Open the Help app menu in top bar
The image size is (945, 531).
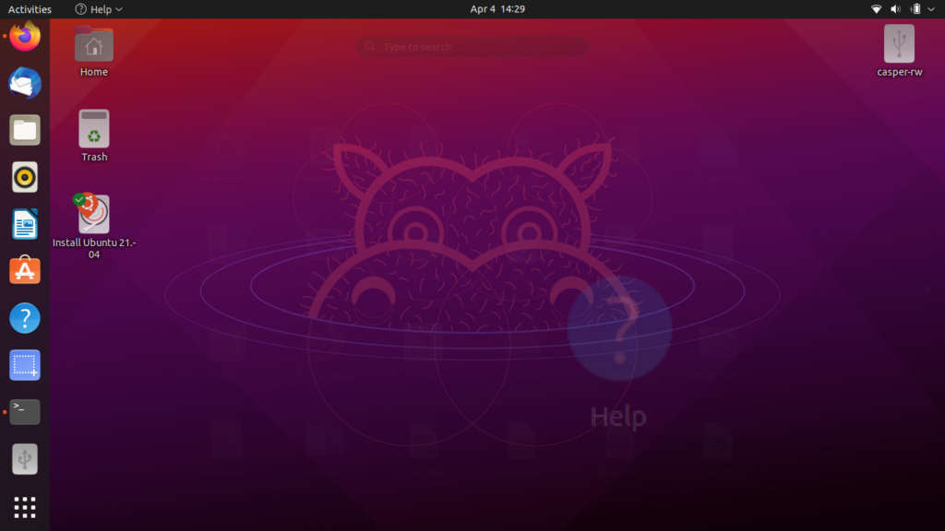99,9
